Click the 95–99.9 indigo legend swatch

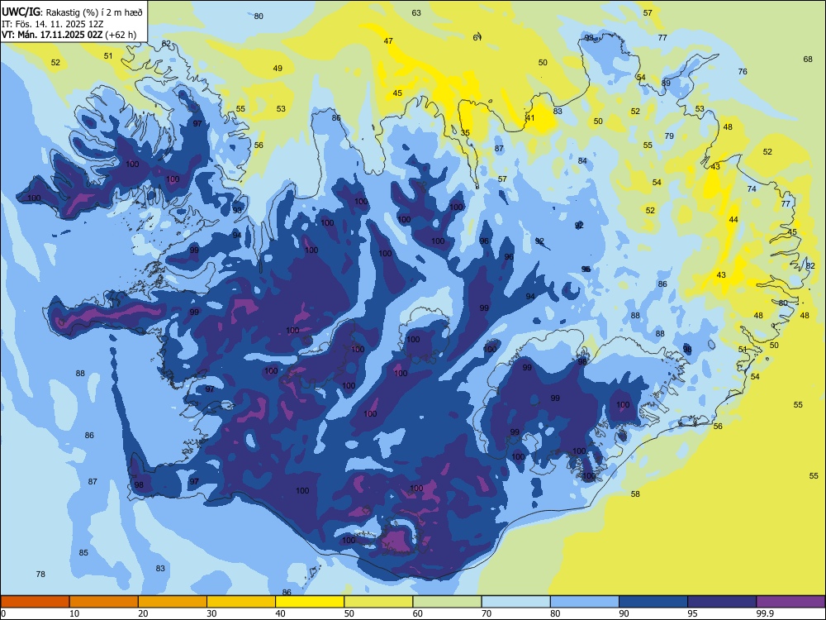pos(722,602)
